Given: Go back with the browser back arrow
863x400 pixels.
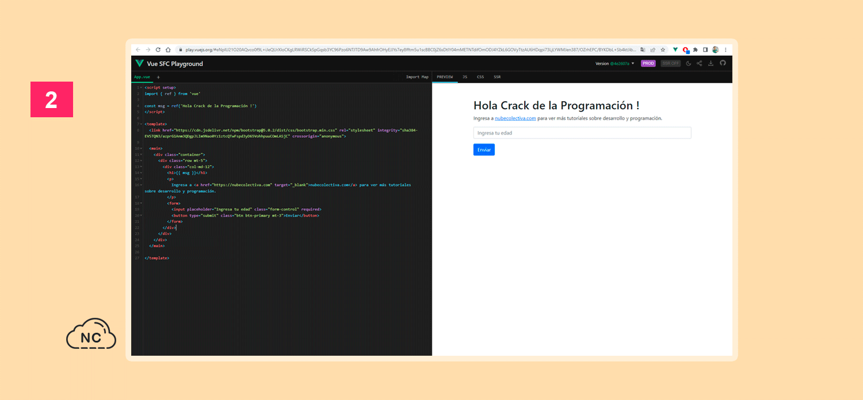Looking at the screenshot, I should click(x=138, y=50).
